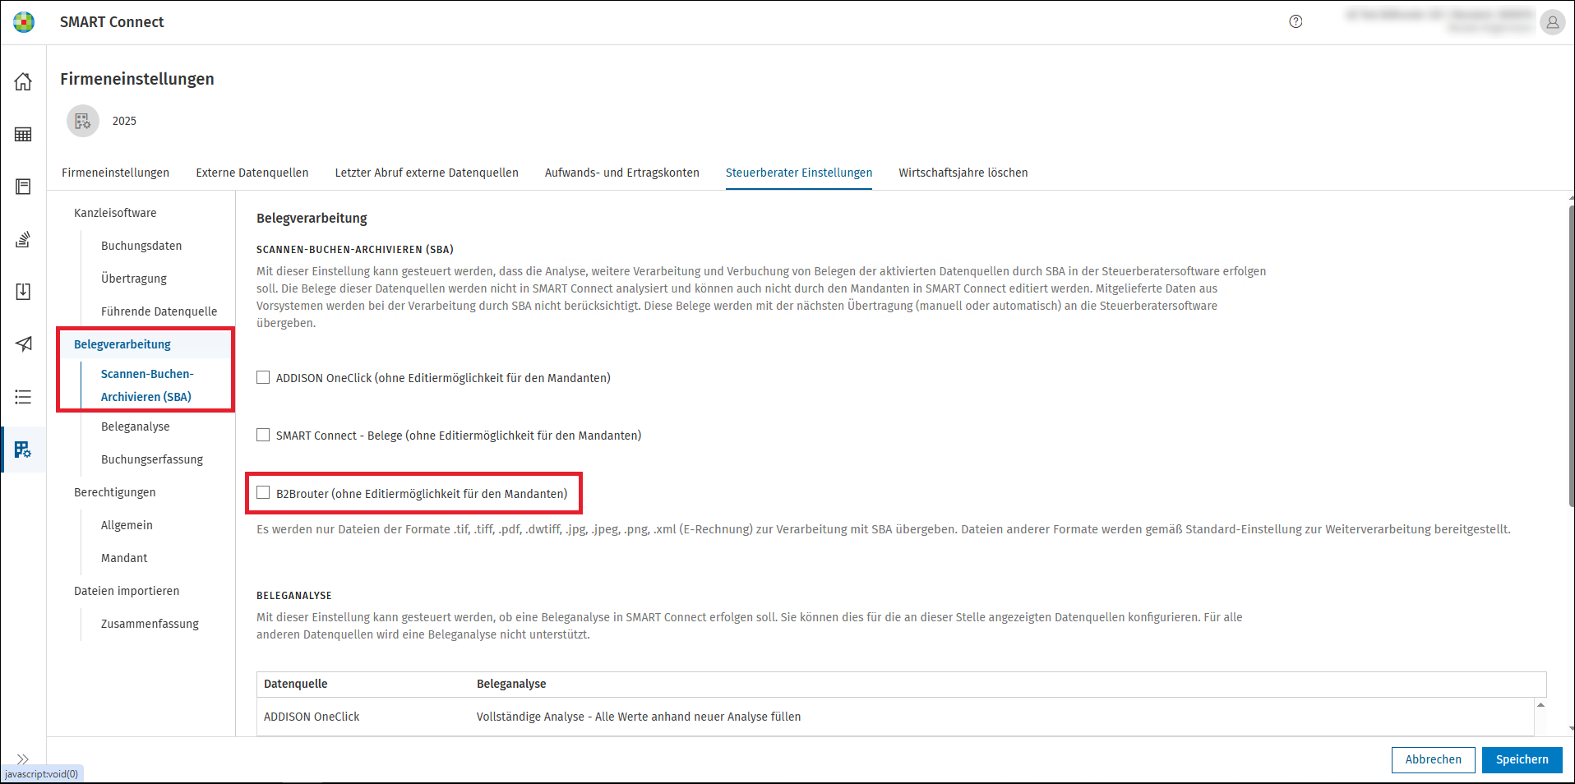Click the SMART Connect logo
Image resolution: width=1575 pixels, height=784 pixels.
[x=24, y=22]
